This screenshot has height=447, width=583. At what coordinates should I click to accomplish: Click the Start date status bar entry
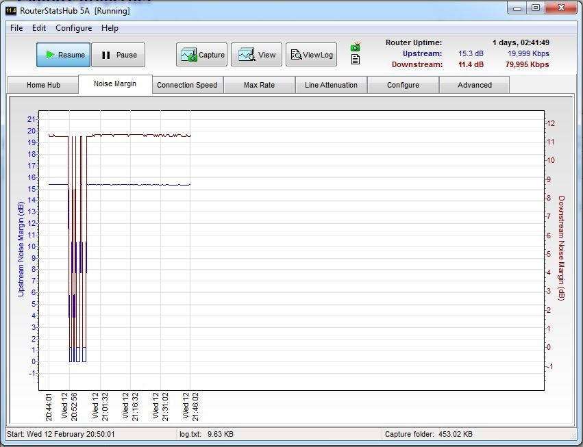coord(61,434)
